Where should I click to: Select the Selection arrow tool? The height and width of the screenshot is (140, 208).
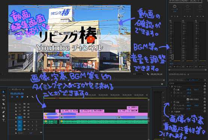point(3,92)
